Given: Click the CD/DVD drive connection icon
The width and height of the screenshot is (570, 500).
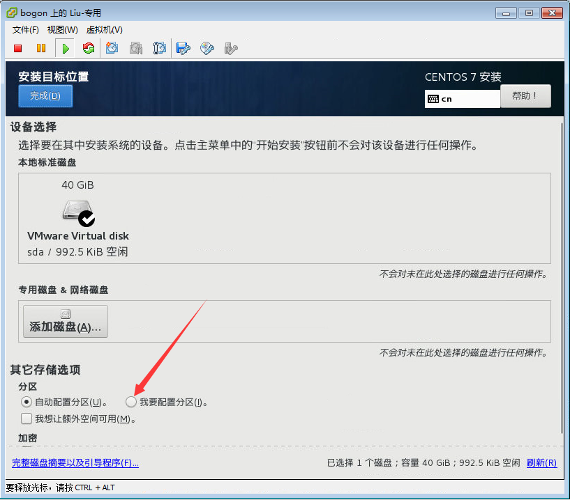Looking at the screenshot, I should pyautogui.click(x=207, y=48).
